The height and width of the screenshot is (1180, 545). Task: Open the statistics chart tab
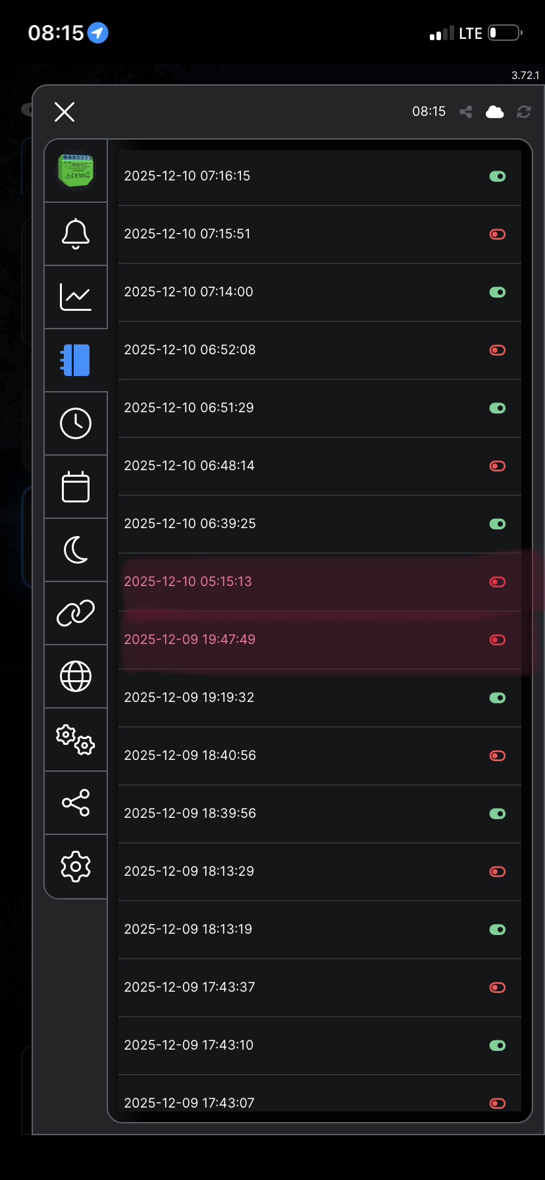click(x=76, y=297)
